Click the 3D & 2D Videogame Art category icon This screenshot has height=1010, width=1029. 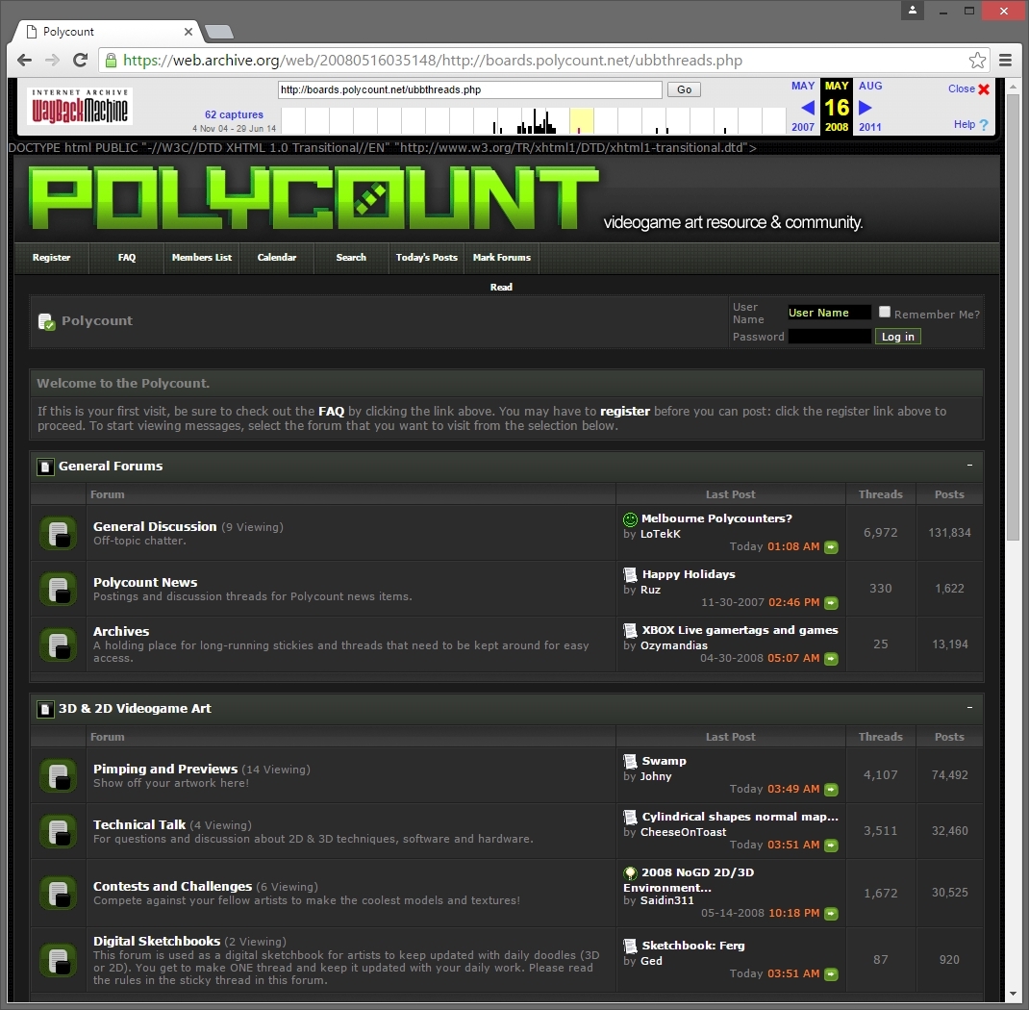click(45, 709)
